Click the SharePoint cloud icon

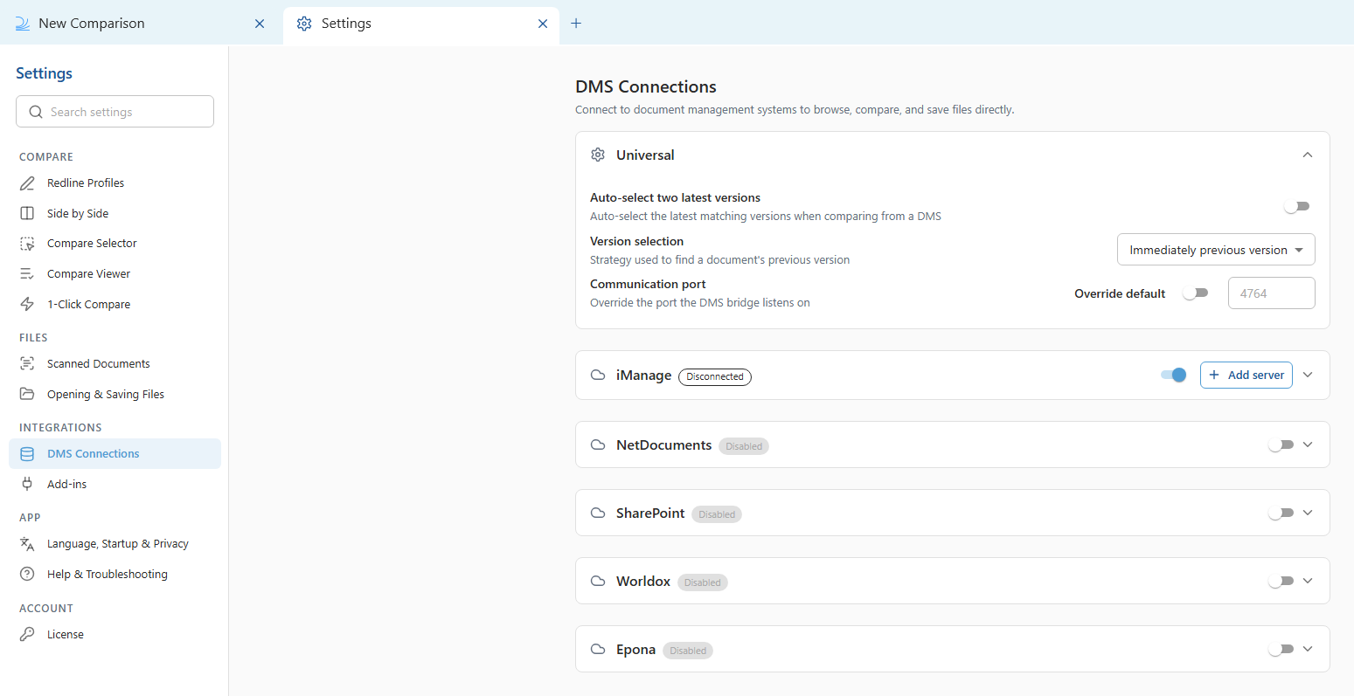pyautogui.click(x=598, y=513)
